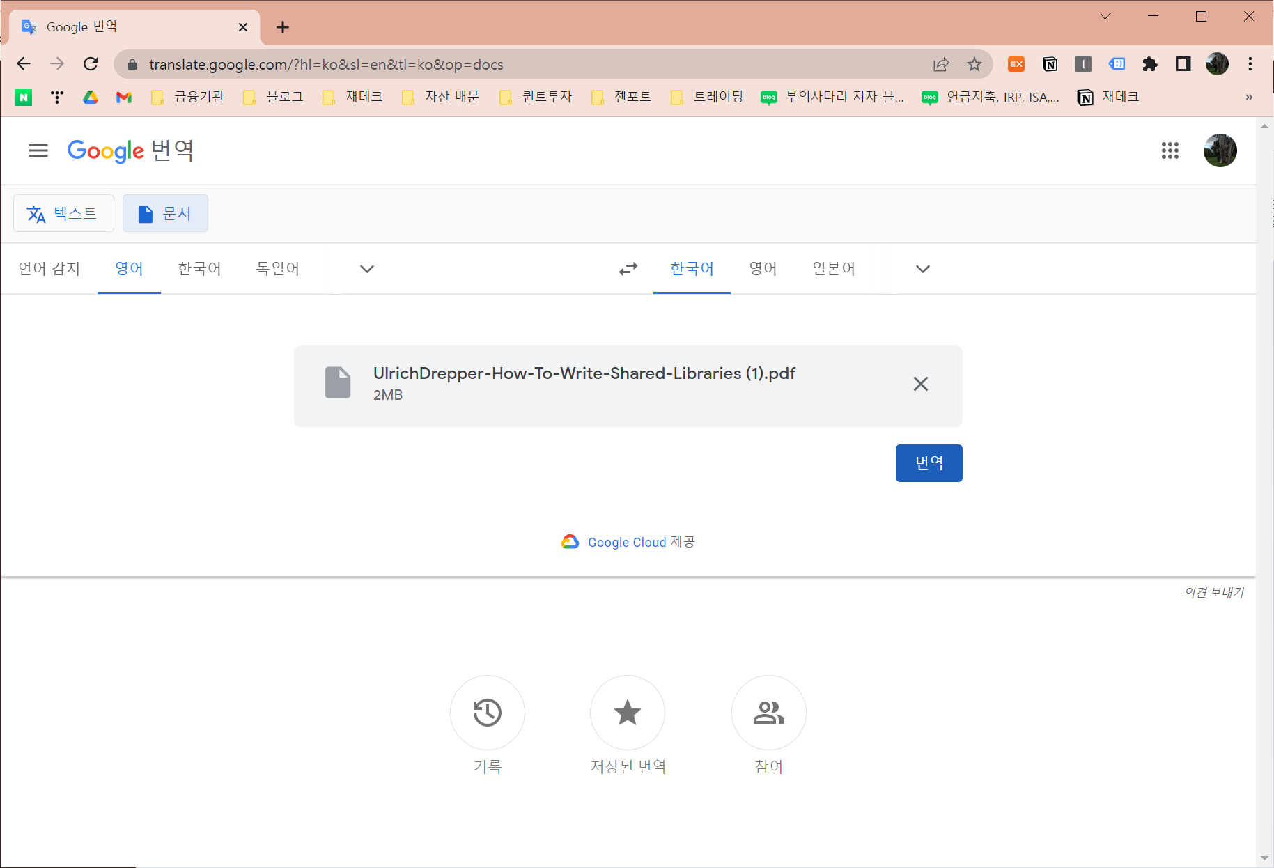Open the 금융기관 bookmark folder
This screenshot has height=868, width=1274.
188,98
